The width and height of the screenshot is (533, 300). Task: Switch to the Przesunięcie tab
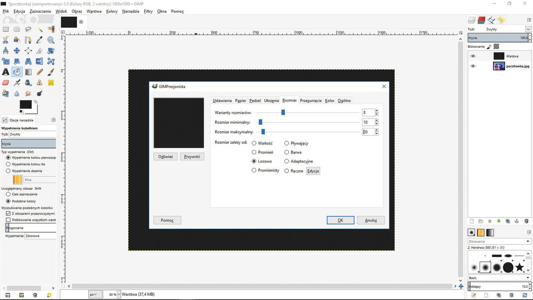pos(311,100)
